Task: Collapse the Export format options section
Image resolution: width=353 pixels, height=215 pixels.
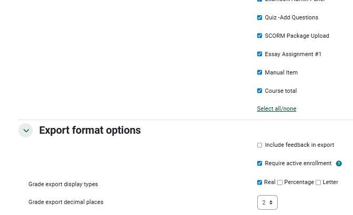Action: coord(26,131)
